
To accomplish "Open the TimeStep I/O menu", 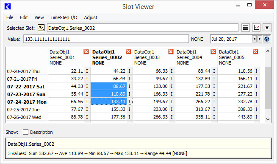I will (64, 17).
